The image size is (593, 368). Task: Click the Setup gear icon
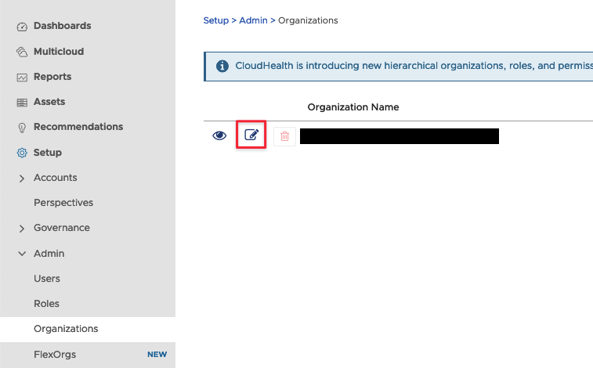(22, 153)
